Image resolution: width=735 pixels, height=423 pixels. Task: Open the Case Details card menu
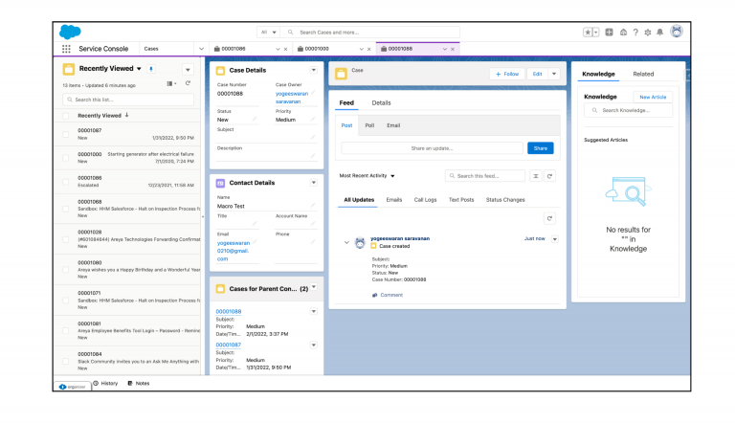pyautogui.click(x=314, y=71)
